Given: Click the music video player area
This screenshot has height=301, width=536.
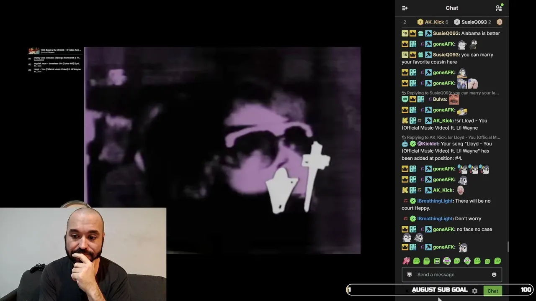Looking at the screenshot, I should pyautogui.click(x=222, y=150).
